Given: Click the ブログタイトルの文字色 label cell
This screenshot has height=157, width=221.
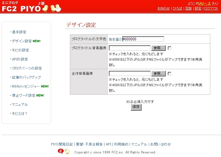Looking at the screenshot, I should tap(89, 39).
